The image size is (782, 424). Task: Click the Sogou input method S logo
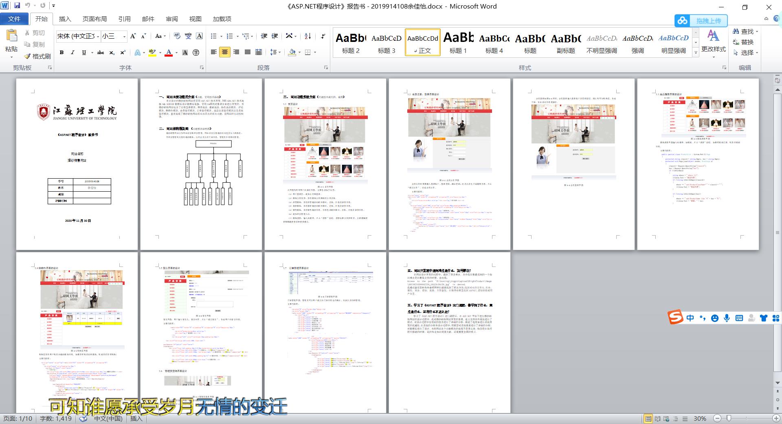coord(675,317)
